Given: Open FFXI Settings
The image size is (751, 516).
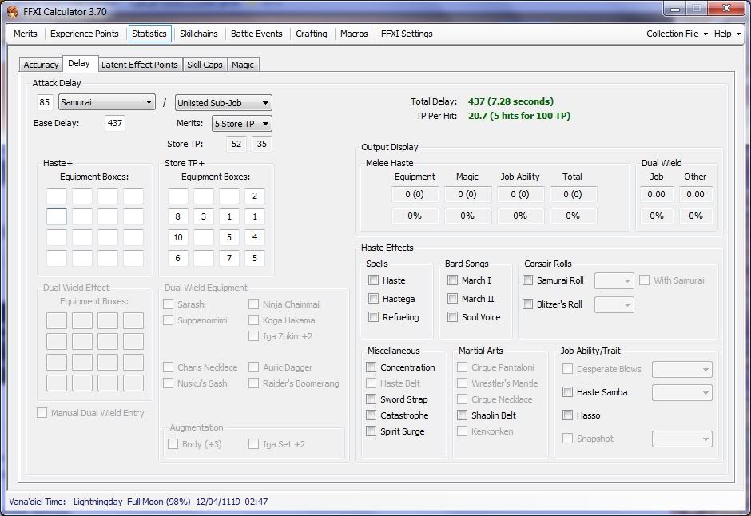Looking at the screenshot, I should coord(407,34).
